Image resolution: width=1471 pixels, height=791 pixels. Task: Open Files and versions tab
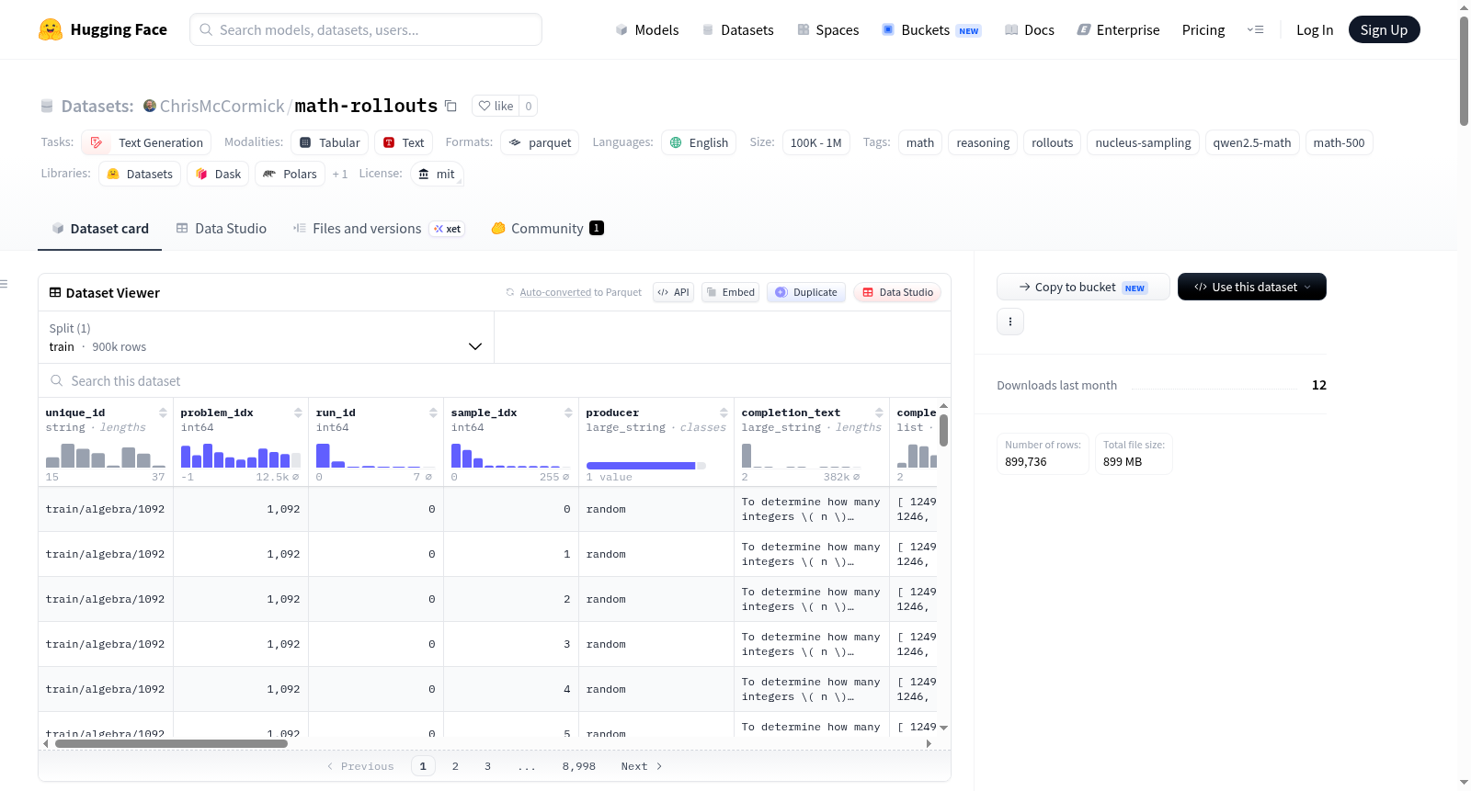tap(379, 229)
